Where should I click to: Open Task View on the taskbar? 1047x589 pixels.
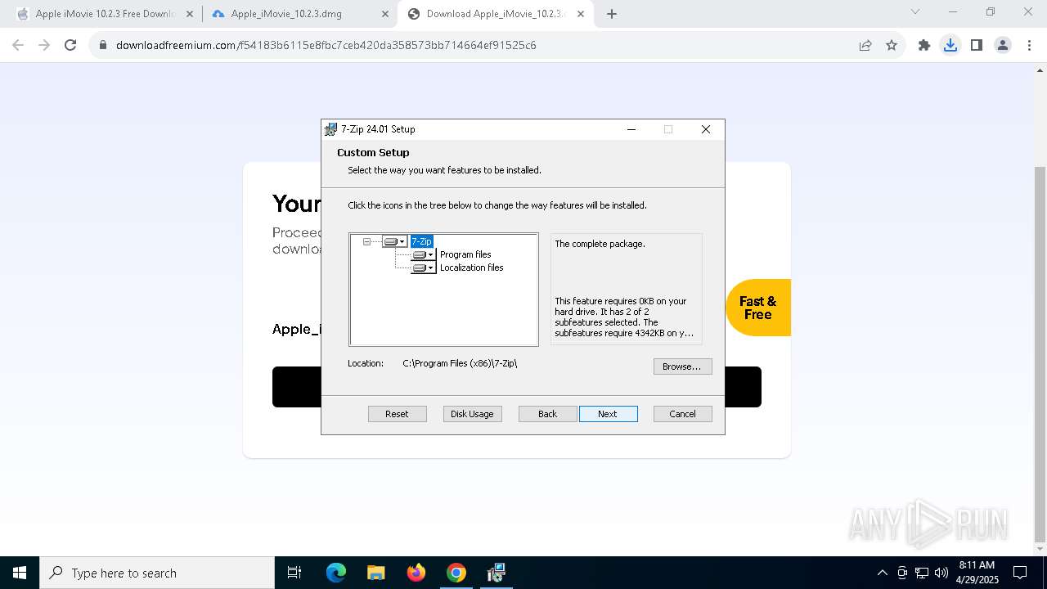[294, 573]
